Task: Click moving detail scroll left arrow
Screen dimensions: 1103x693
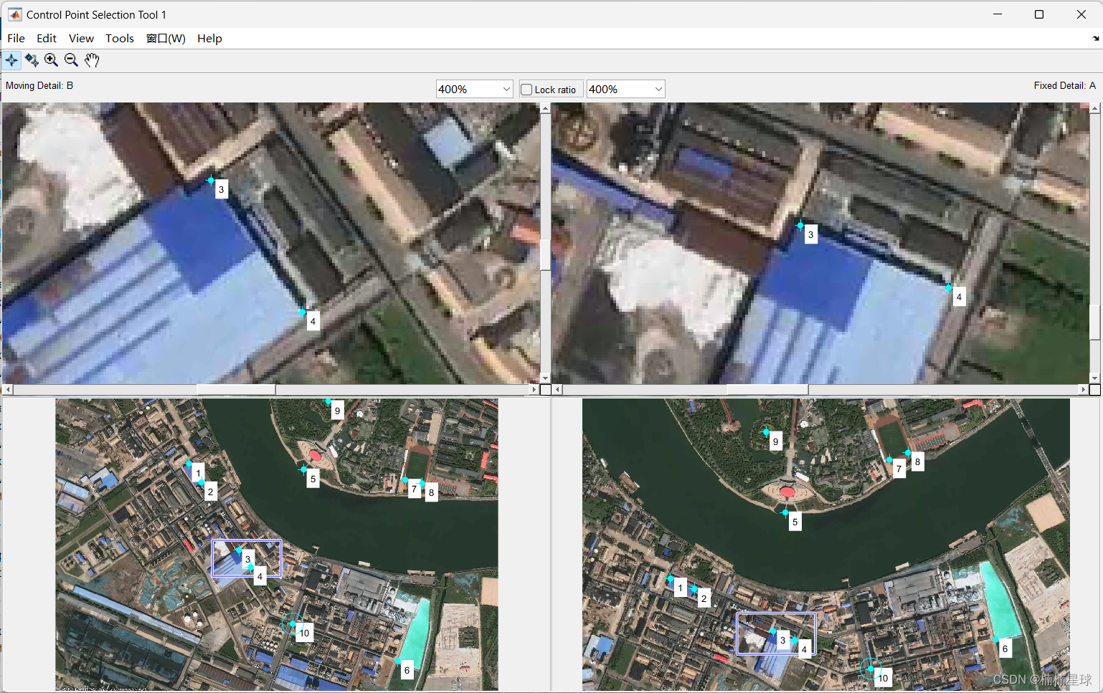Action: [x=8, y=390]
